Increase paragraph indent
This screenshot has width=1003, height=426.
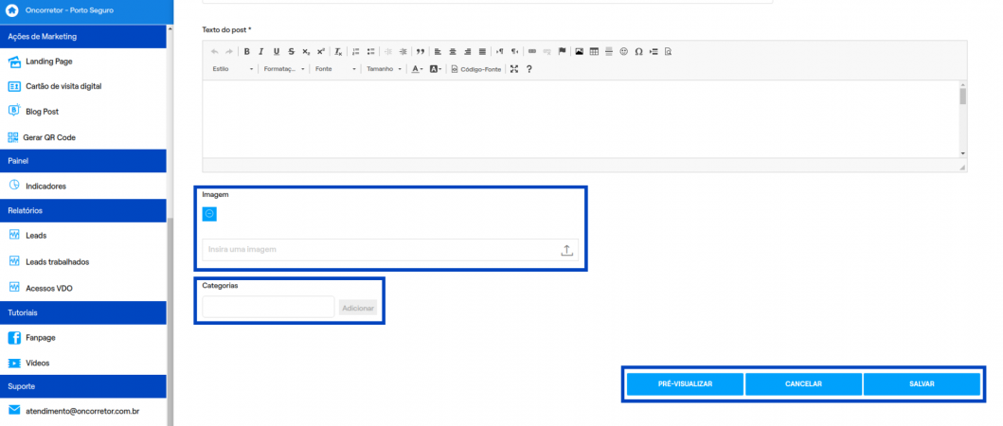(x=403, y=52)
